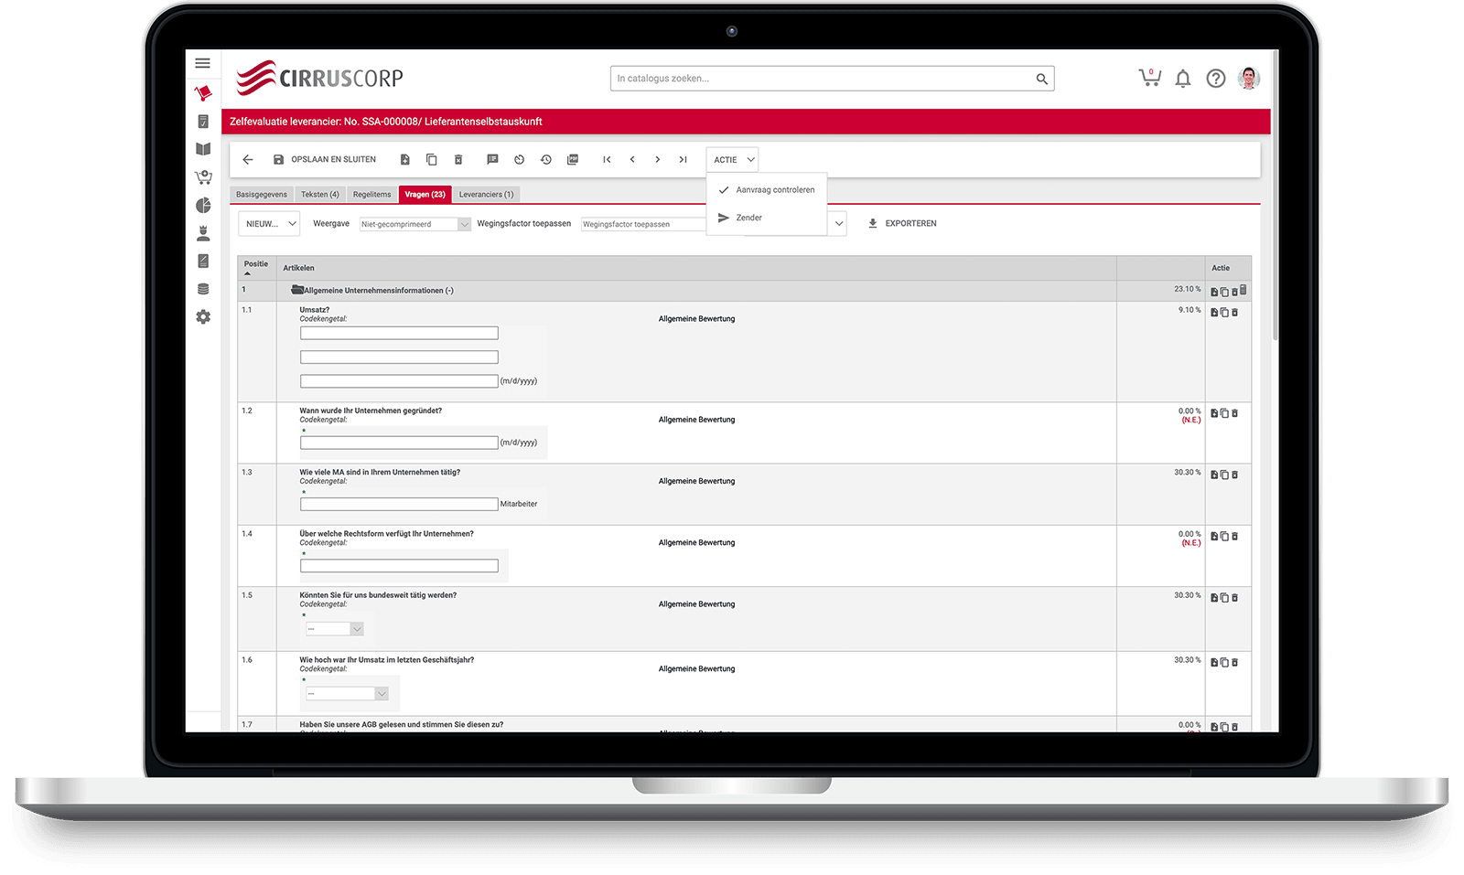The image size is (1464, 875).
Task: Collapse the Allgemeine Unternehmensinformationen folder
Action: (296, 290)
